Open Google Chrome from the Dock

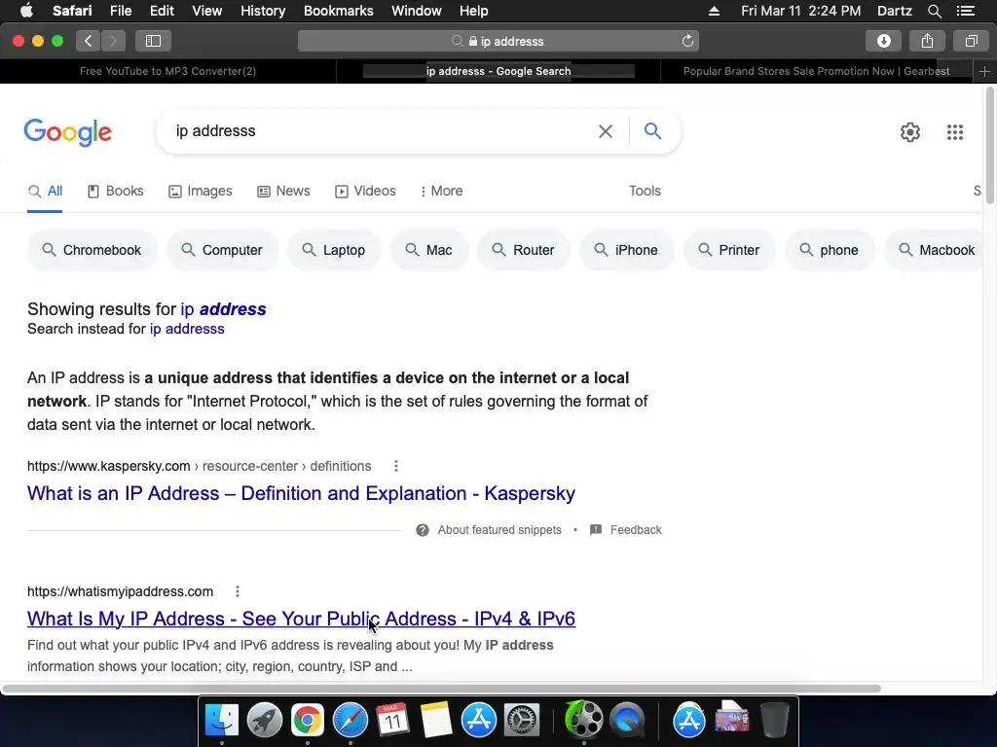click(x=307, y=720)
